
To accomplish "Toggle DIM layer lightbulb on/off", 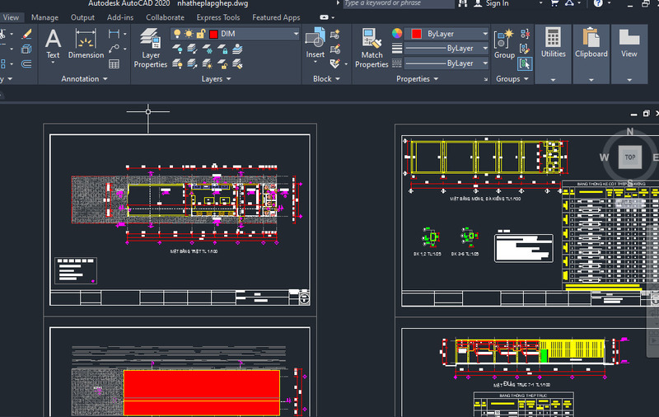I will click(x=177, y=34).
